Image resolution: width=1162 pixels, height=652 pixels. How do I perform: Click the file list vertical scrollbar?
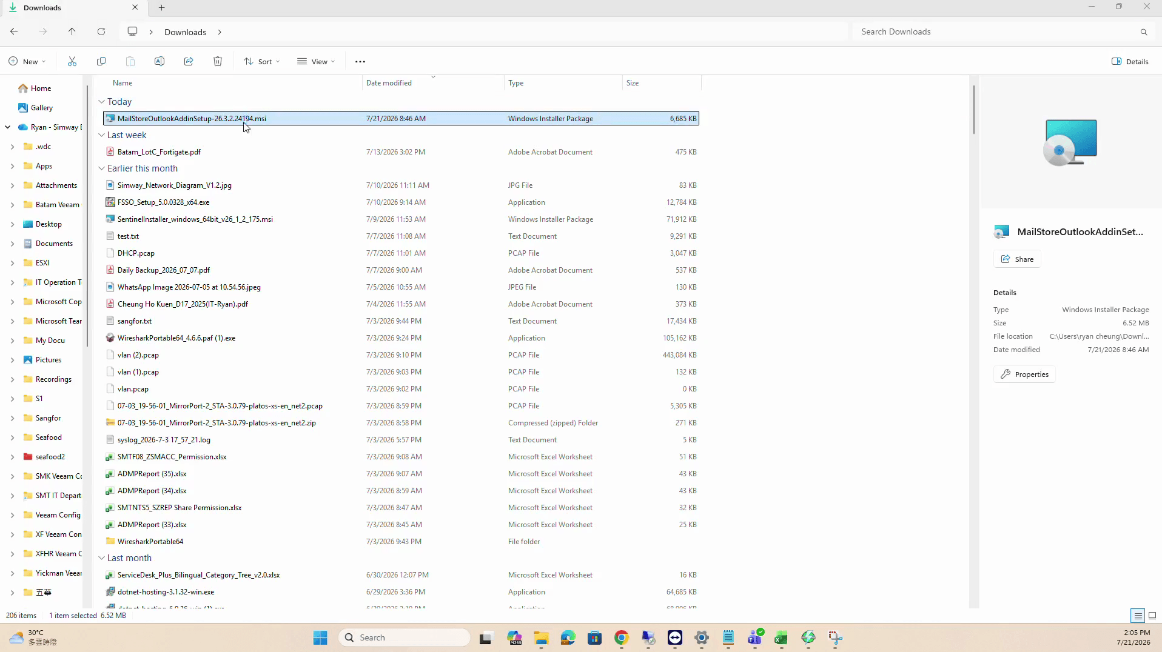click(974, 109)
